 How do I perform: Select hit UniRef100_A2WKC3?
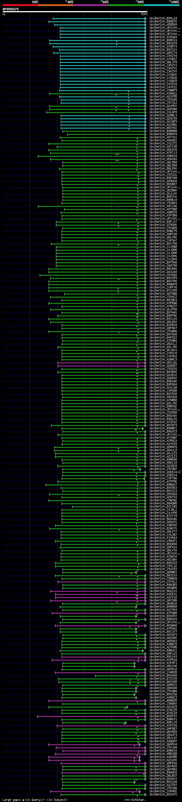pyautogui.click(x=163, y=360)
